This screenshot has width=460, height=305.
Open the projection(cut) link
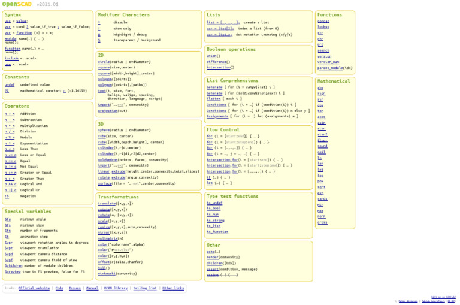(108, 111)
